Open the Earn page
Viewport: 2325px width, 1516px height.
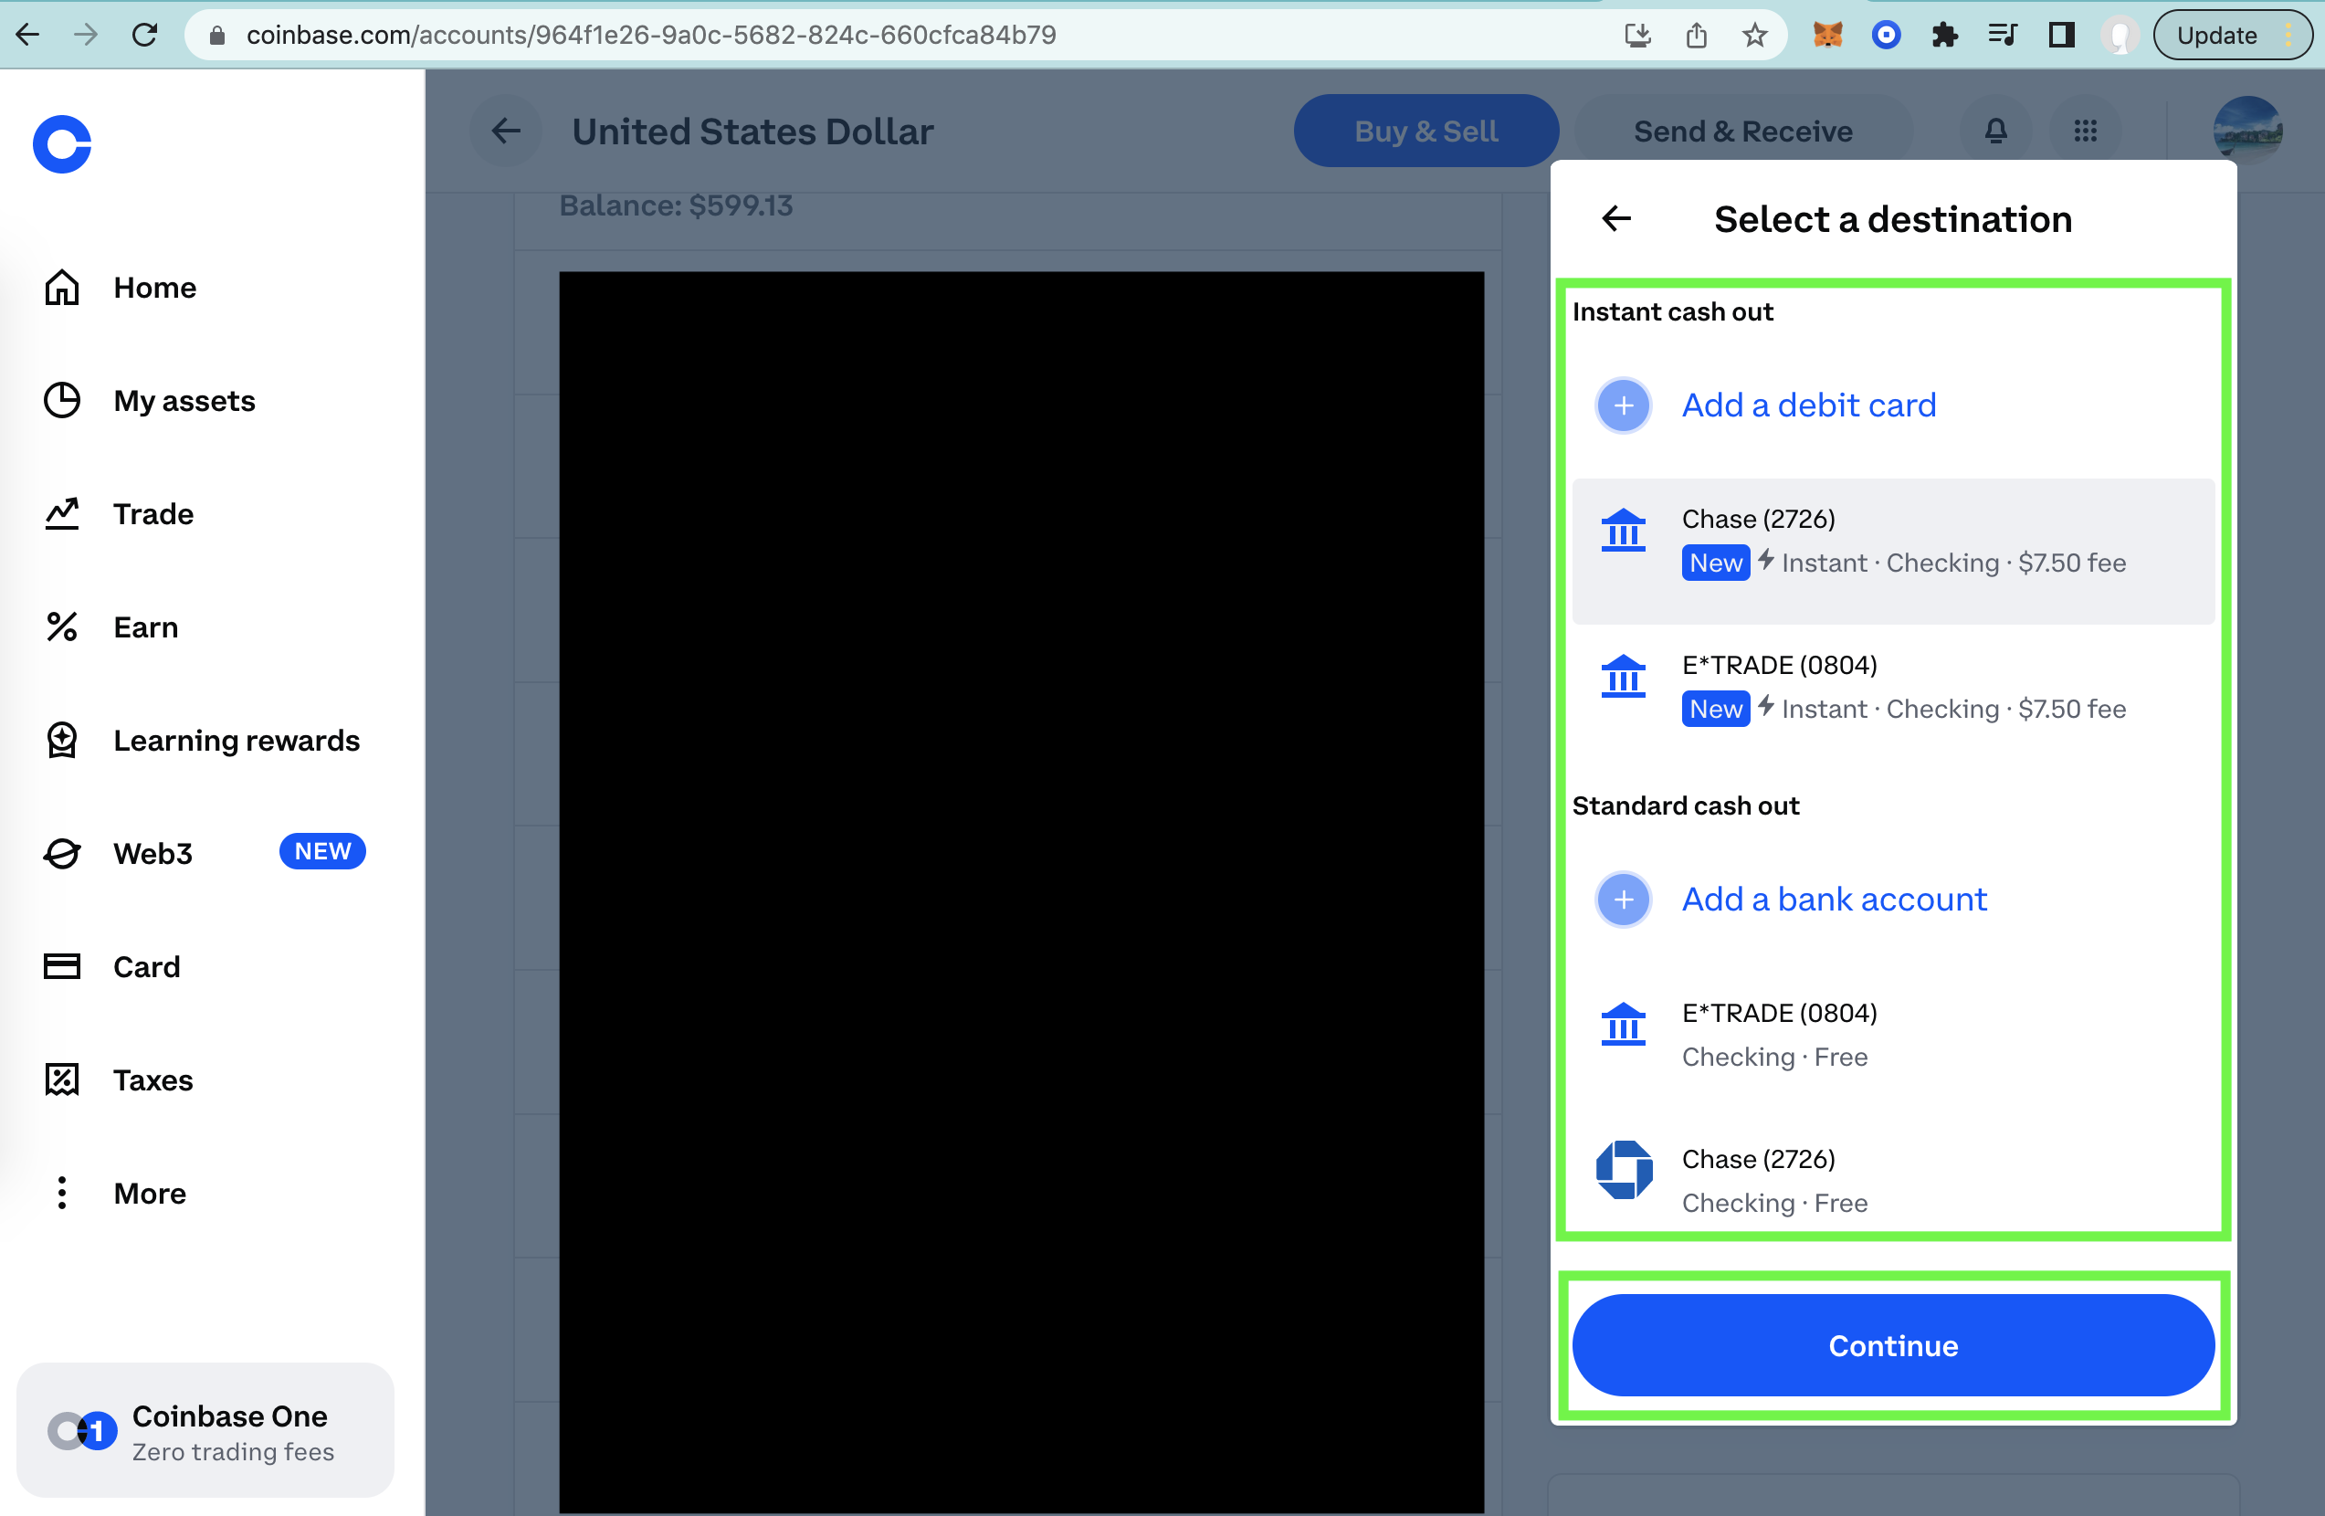[x=110, y=627]
